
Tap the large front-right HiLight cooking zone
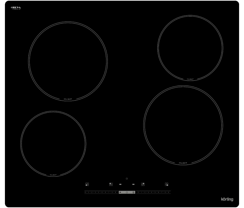click(x=183, y=125)
